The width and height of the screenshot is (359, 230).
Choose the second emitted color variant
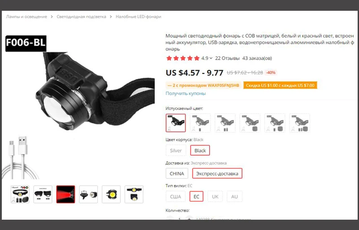pyautogui.click(x=200, y=123)
